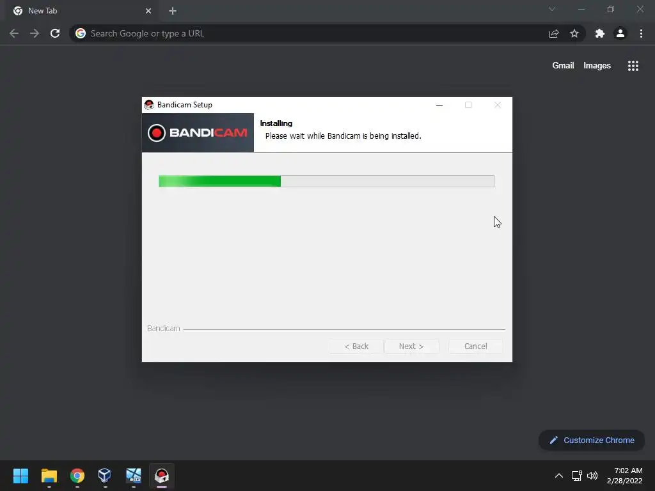Viewport: 655px width, 491px height.
Task: Select the New Tab tab
Action: click(83, 11)
